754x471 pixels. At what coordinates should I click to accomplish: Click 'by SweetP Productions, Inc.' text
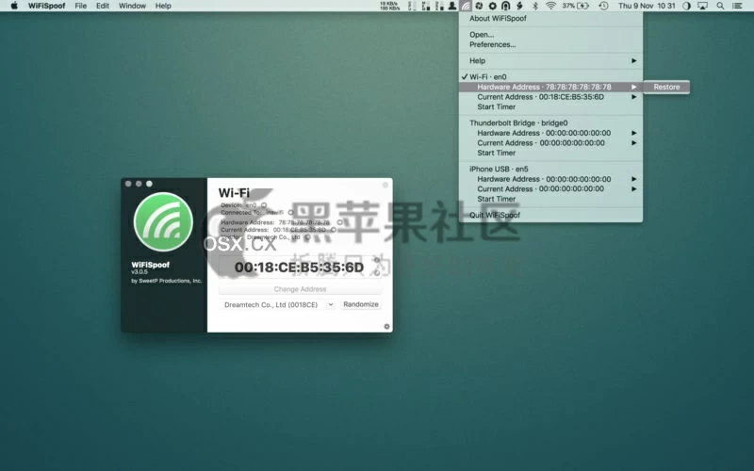[x=167, y=281]
